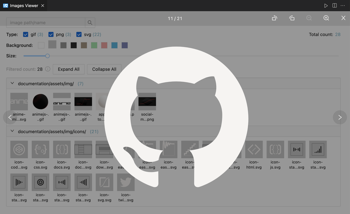Collapse the documentation/assets/img/icons/ folder section

pyautogui.click(x=12, y=131)
